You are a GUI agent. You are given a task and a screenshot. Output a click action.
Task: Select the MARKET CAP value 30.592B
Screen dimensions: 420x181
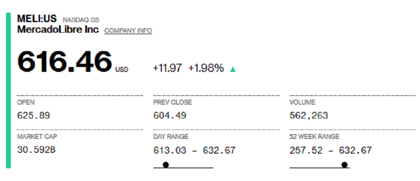(36, 150)
